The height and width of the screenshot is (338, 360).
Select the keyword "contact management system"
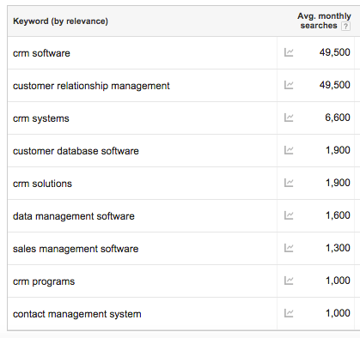(77, 314)
